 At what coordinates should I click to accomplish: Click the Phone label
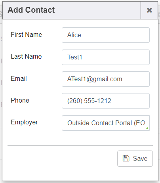coord(20,100)
